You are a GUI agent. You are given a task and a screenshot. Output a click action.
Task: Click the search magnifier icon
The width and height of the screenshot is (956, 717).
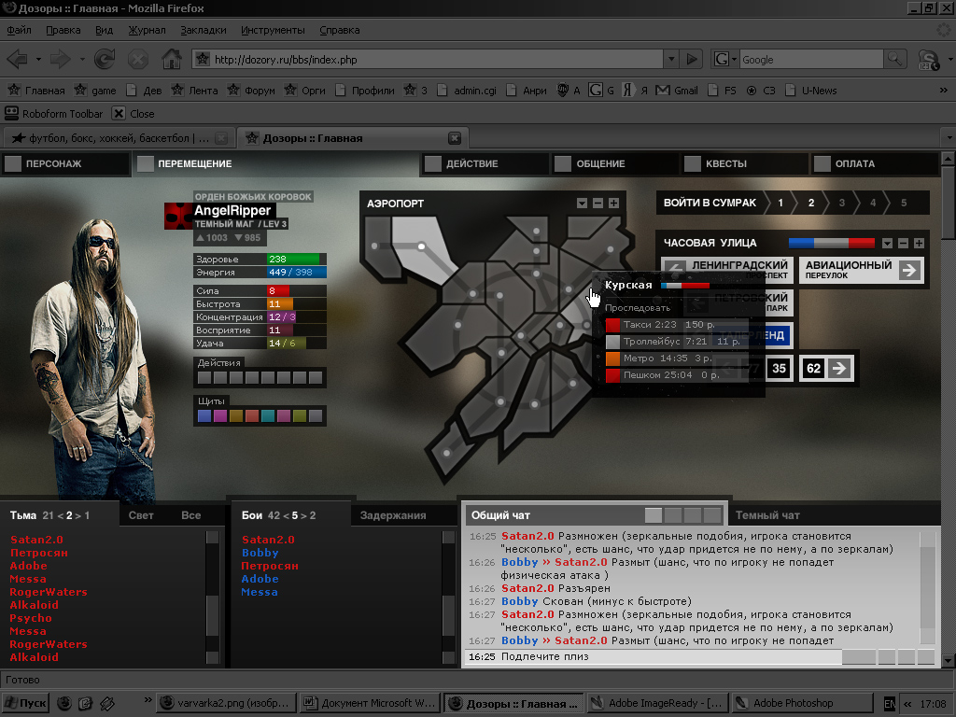894,59
